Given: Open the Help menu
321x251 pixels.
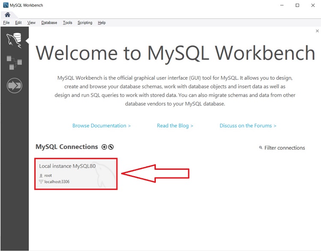Looking at the screenshot, I should pyautogui.click(x=102, y=23).
